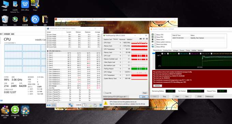
Task: Open GPU Load sensor dropdown
Action: (120, 56)
